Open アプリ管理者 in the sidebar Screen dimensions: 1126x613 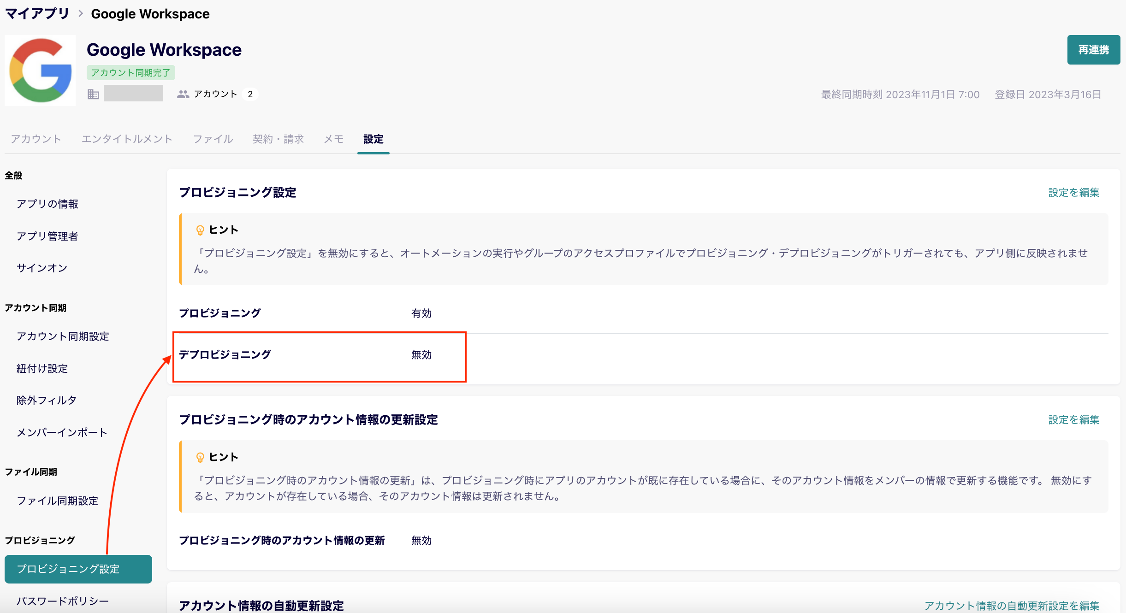coord(47,236)
